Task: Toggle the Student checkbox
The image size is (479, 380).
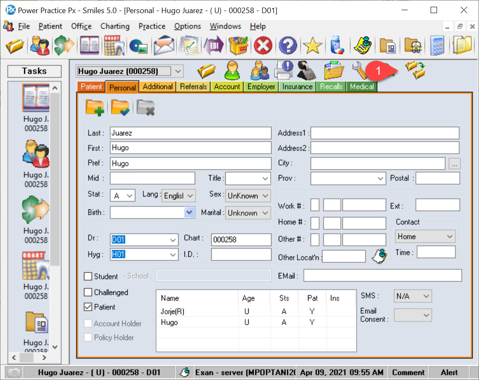Action: point(88,276)
